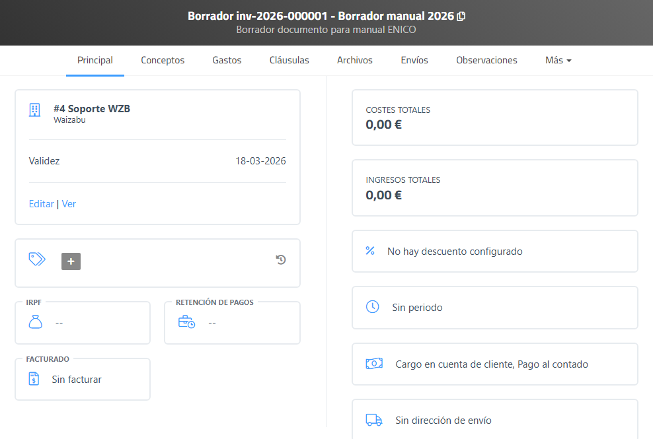Click the tags icon in the labels card
This screenshot has height=439, width=653.
37,259
